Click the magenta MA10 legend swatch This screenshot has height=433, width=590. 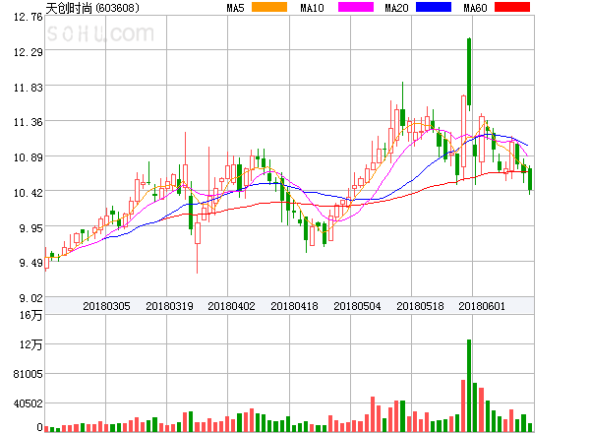356,7
